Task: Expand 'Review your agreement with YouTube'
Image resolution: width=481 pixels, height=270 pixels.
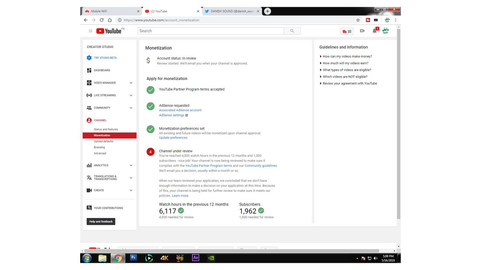Action: [x=348, y=84]
